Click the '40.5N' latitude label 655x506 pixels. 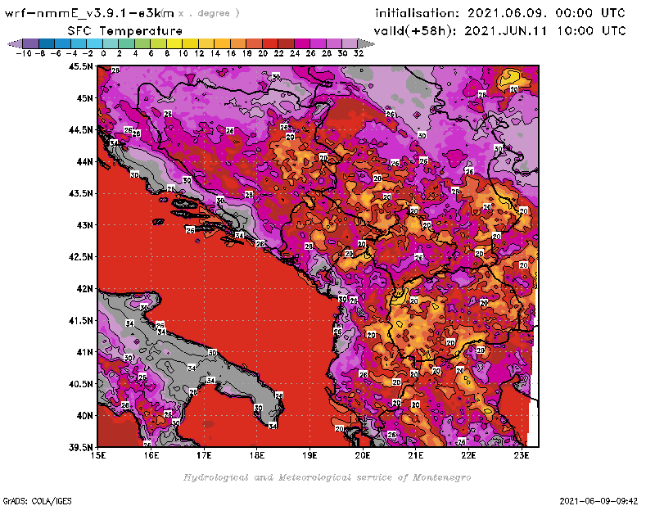coord(81,384)
